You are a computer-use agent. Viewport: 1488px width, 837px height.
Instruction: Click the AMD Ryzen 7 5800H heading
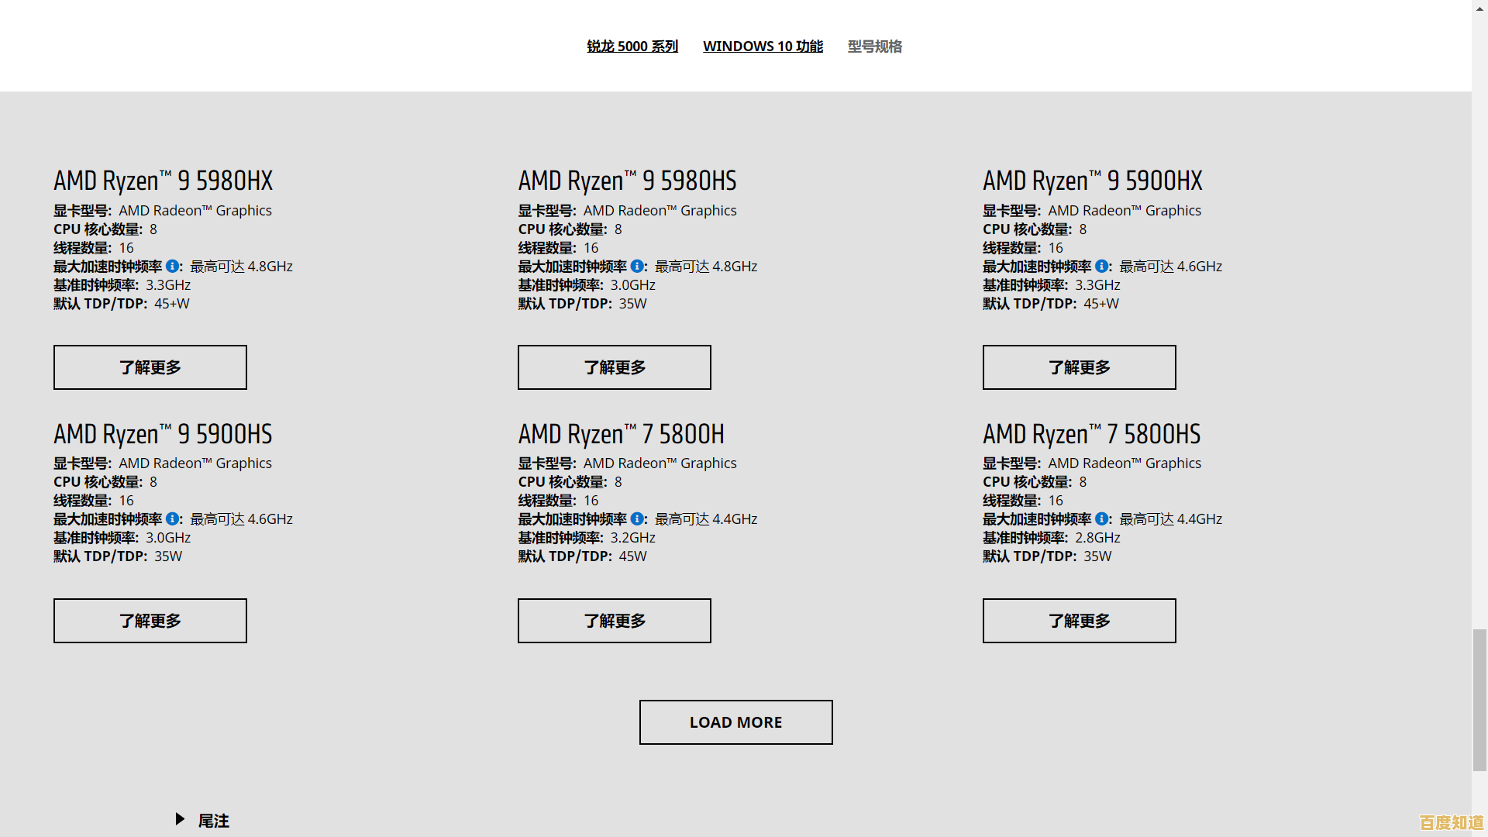pos(621,434)
